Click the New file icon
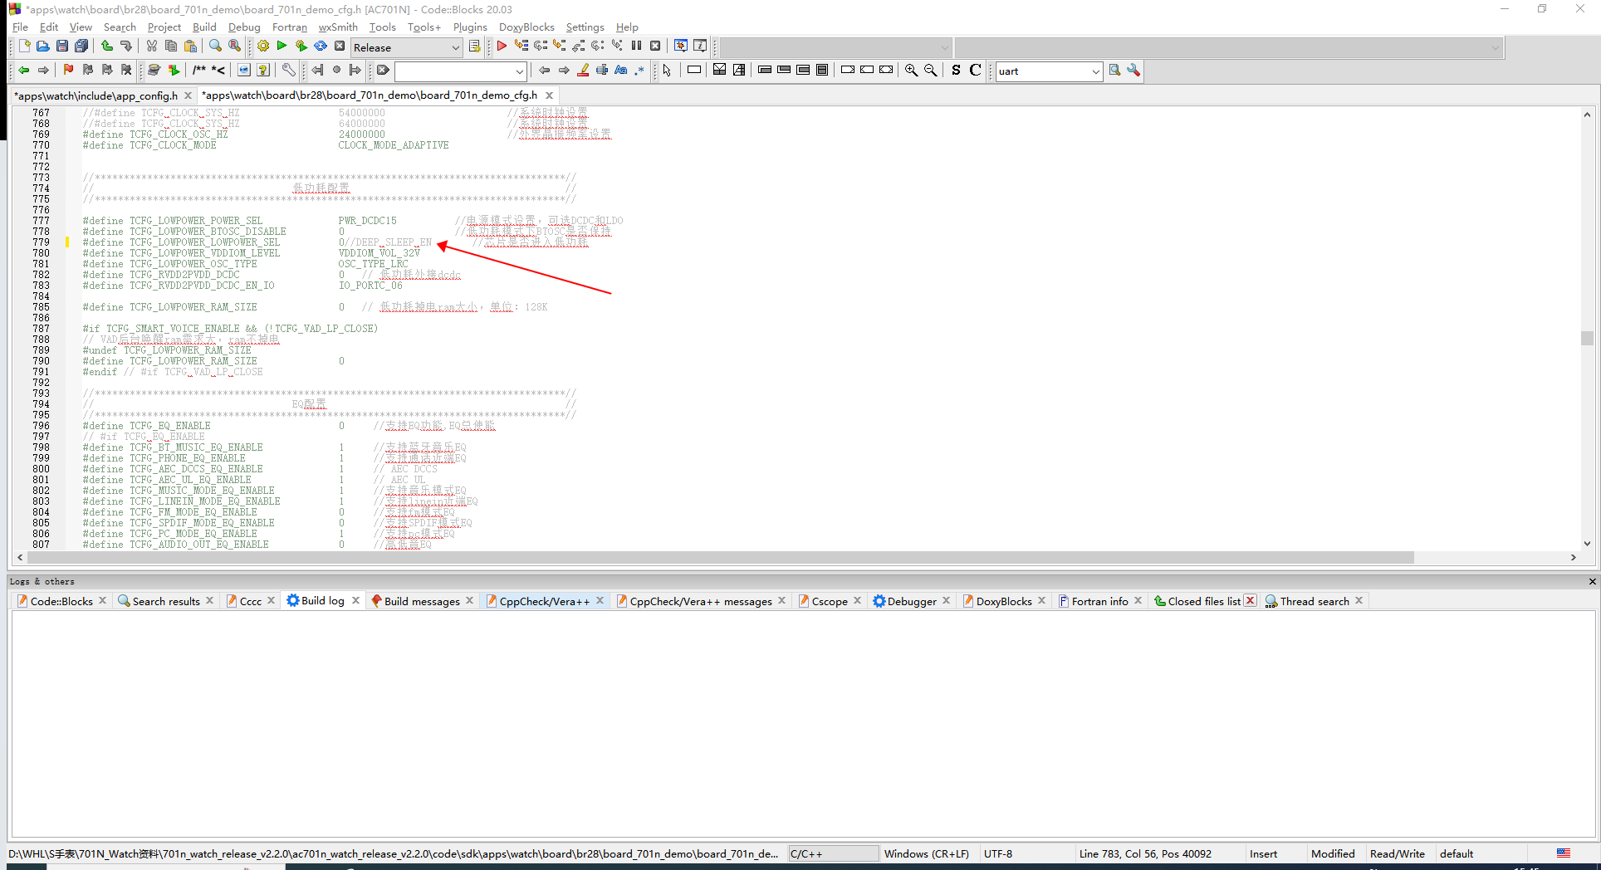The width and height of the screenshot is (1601, 870). coord(23,46)
